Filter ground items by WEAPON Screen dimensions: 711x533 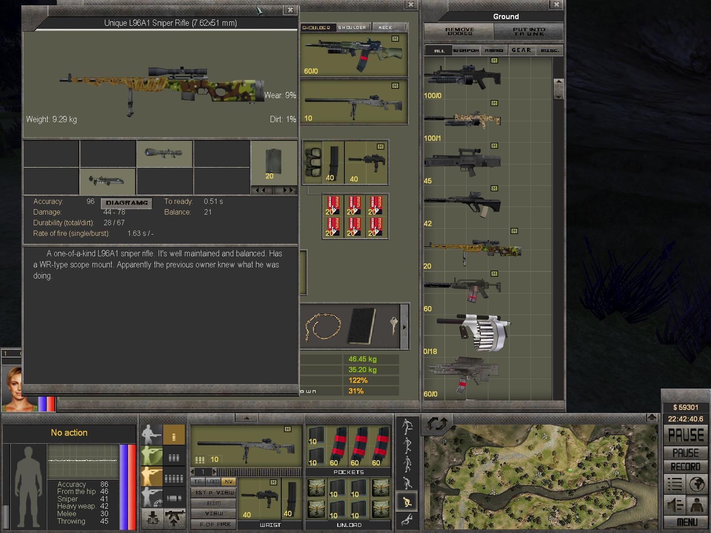[x=466, y=51]
